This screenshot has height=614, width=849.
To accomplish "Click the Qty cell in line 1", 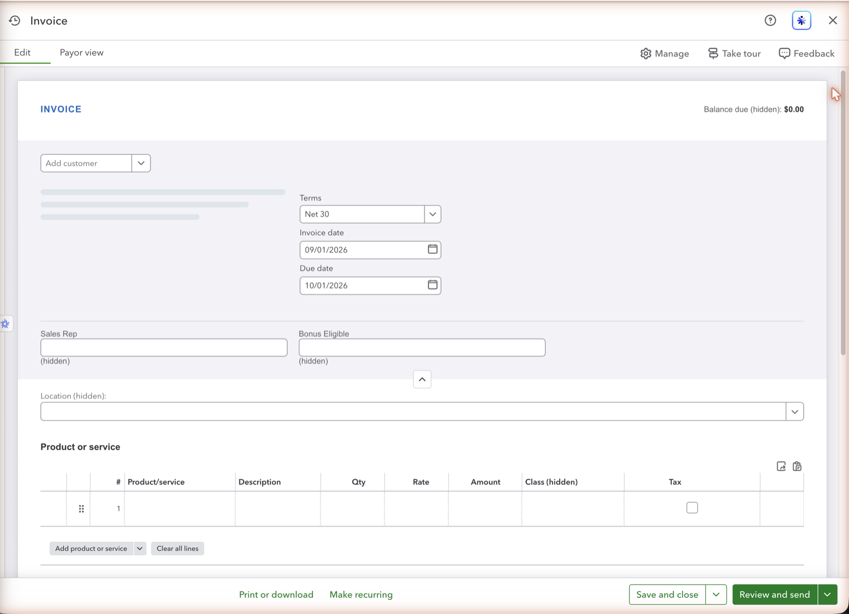I will [x=353, y=509].
